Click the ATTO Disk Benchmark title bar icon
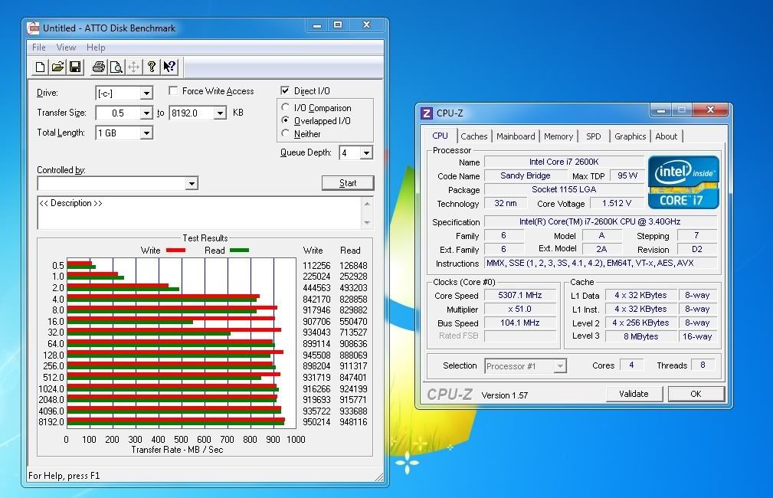 (34, 28)
